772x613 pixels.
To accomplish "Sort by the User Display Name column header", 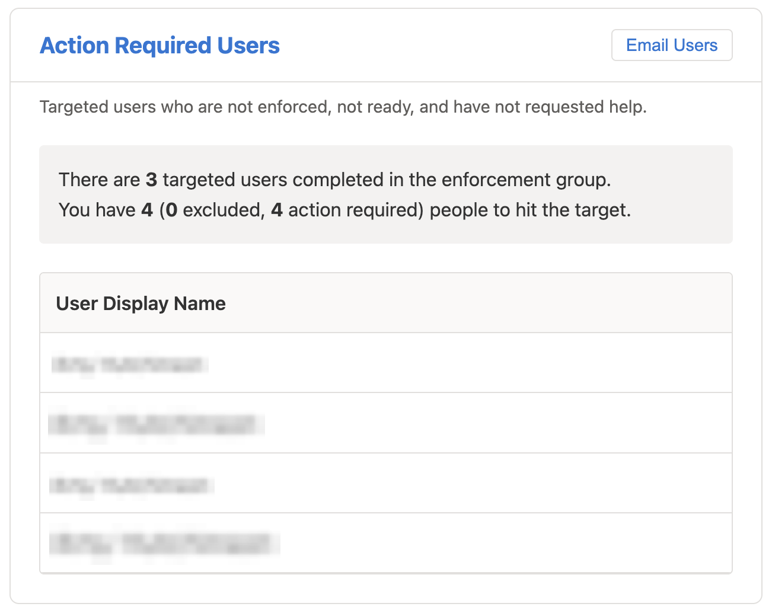I will click(x=140, y=303).
